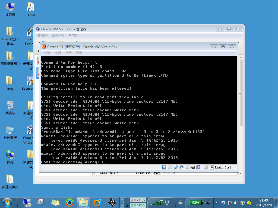
Task: Click the on-screen keyboard tray icon
Action: [x=181, y=203]
